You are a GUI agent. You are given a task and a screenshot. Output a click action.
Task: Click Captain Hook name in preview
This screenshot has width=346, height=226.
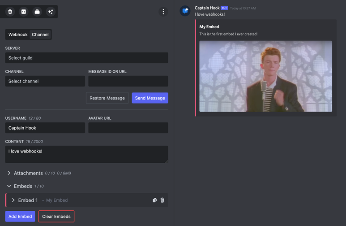207,8
